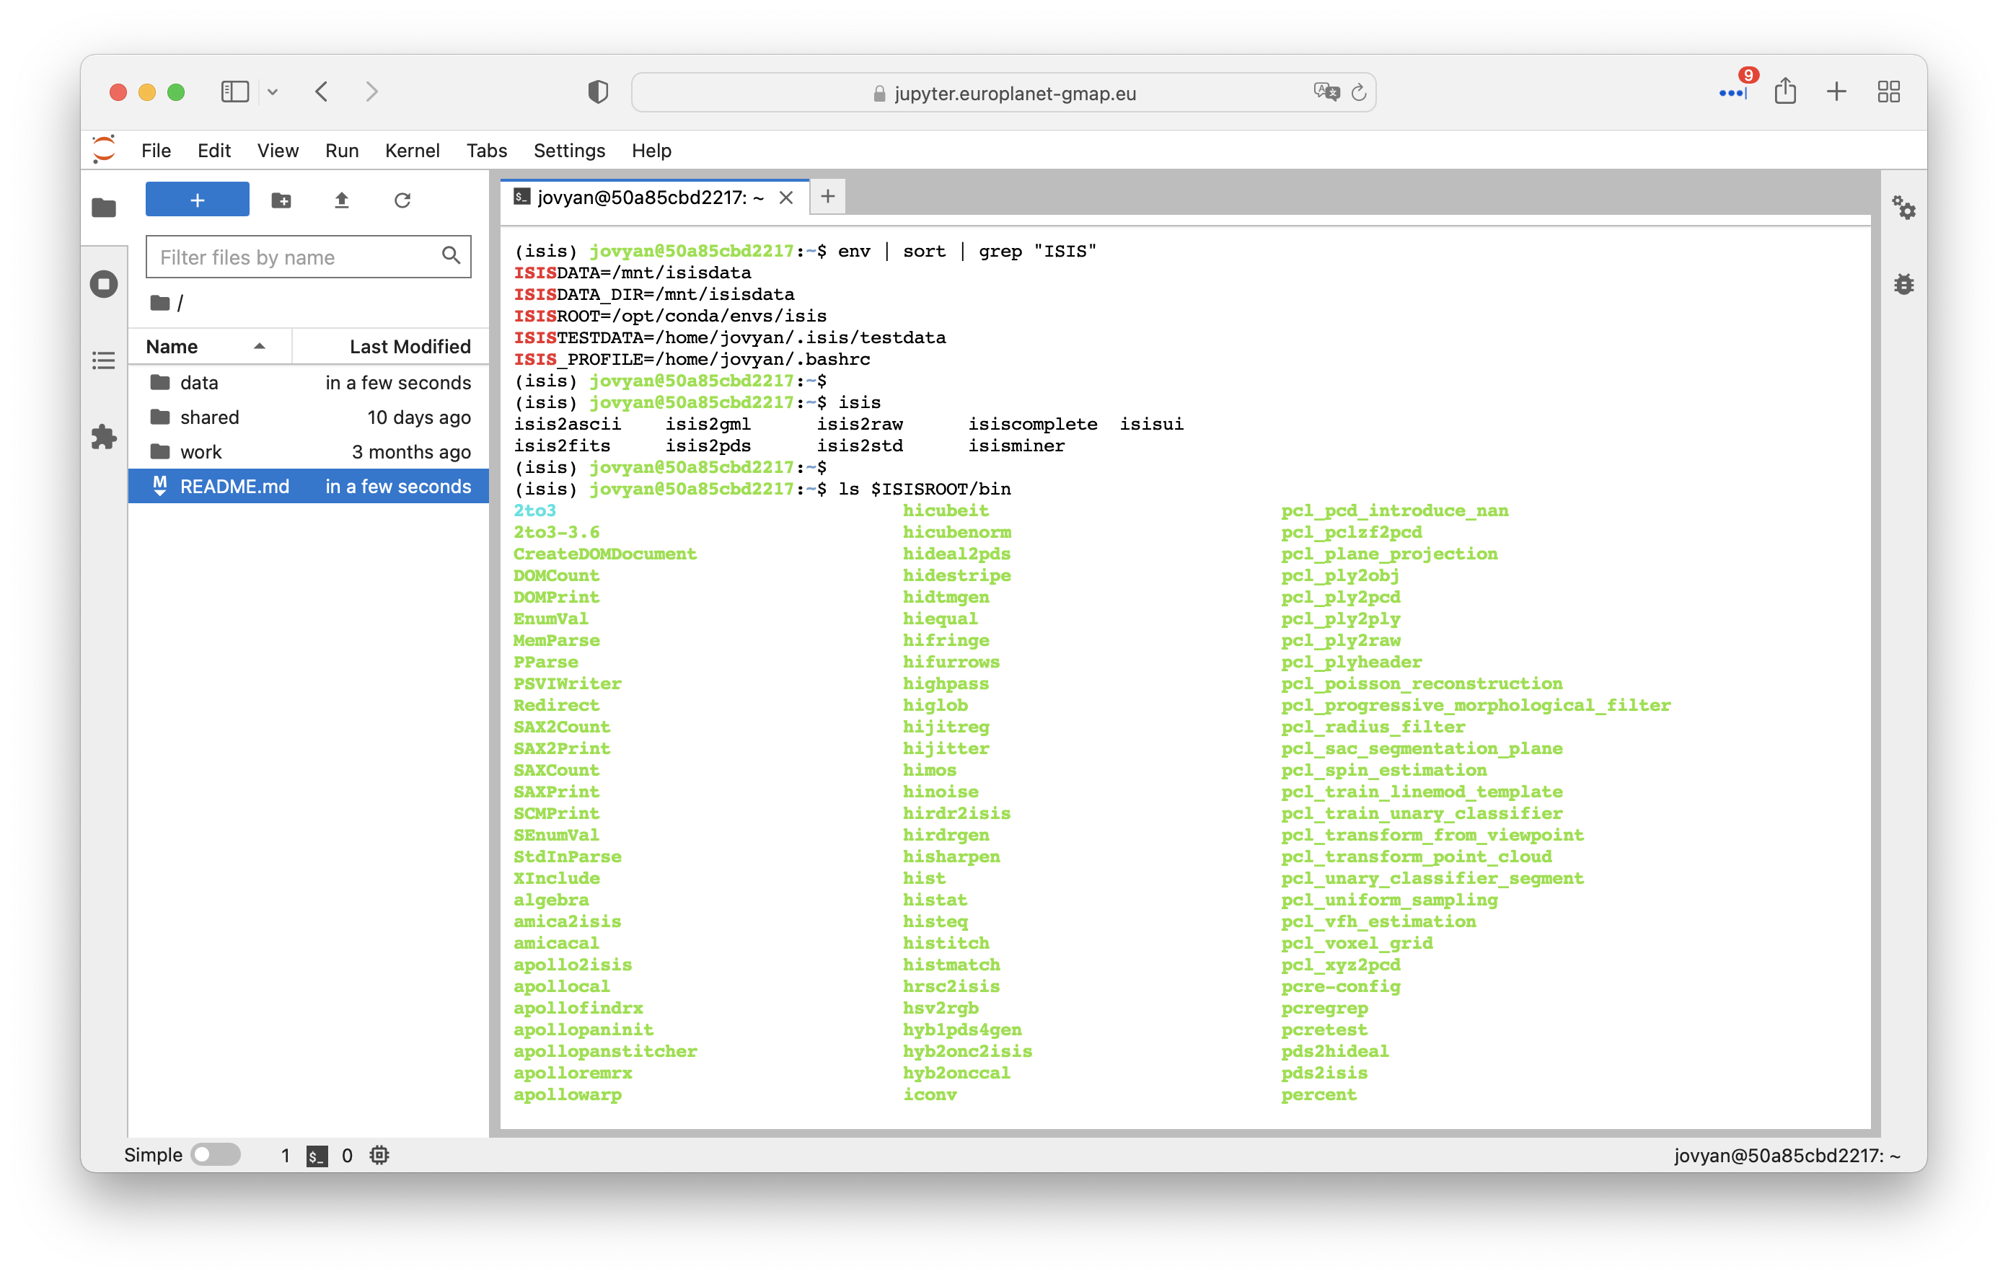Open the Help menu
The height and width of the screenshot is (1279, 2008).
(651, 151)
